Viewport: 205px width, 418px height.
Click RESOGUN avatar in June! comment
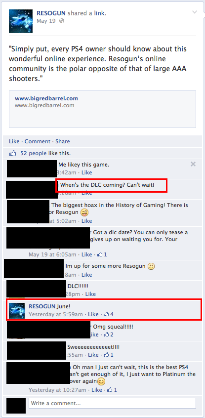17,311
